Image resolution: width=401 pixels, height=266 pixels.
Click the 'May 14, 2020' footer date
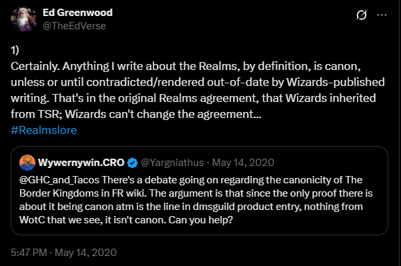(x=85, y=253)
